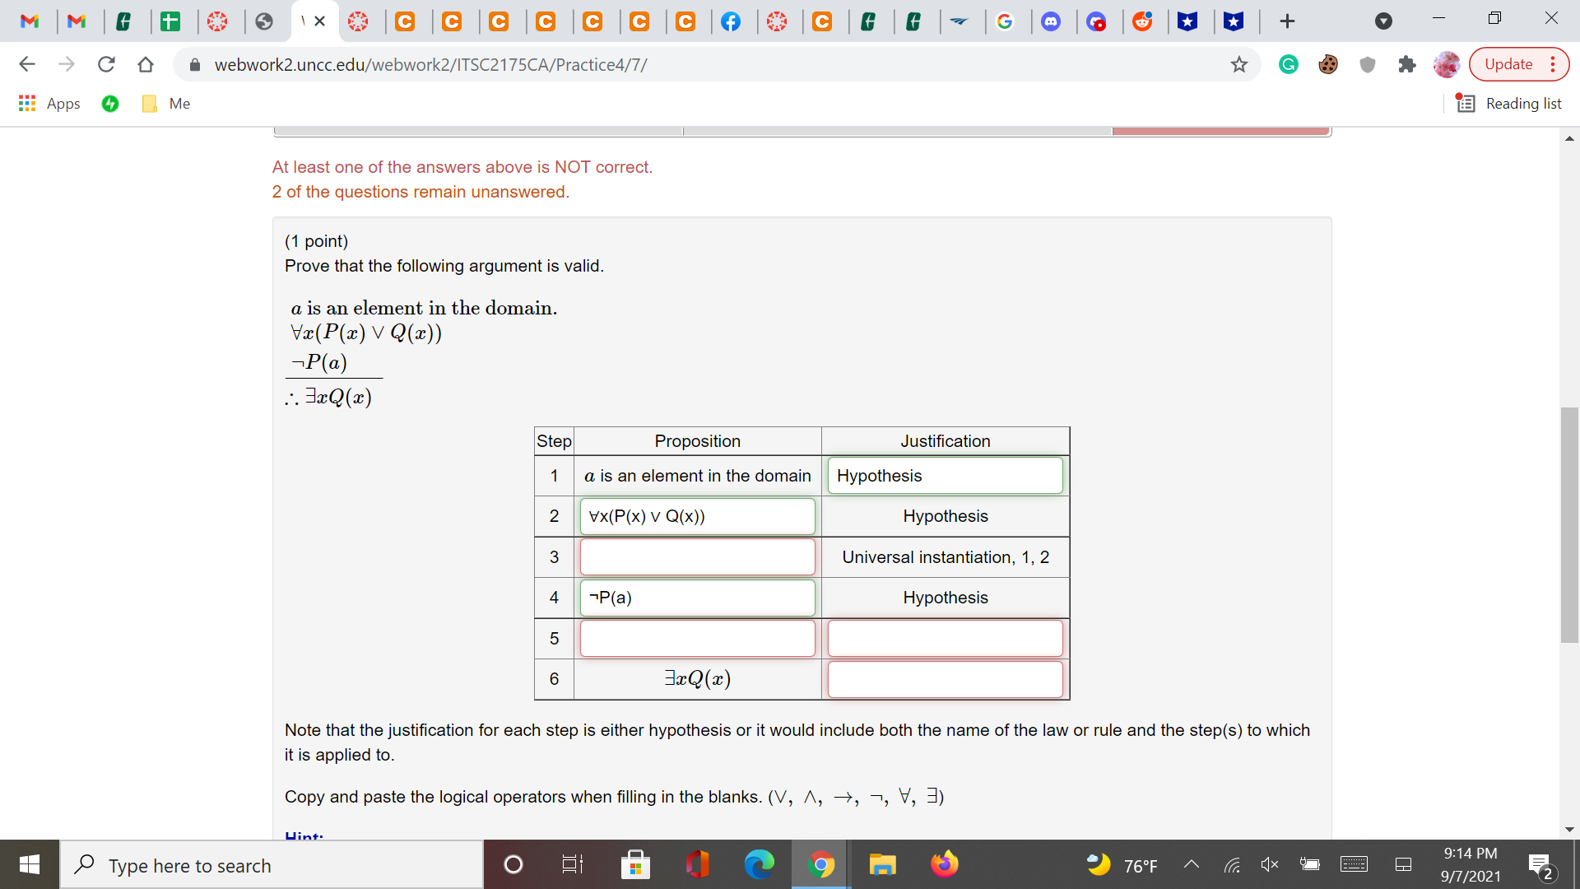Open File Explorer from the taskbar
This screenshot has height=889, width=1580.
(x=883, y=865)
